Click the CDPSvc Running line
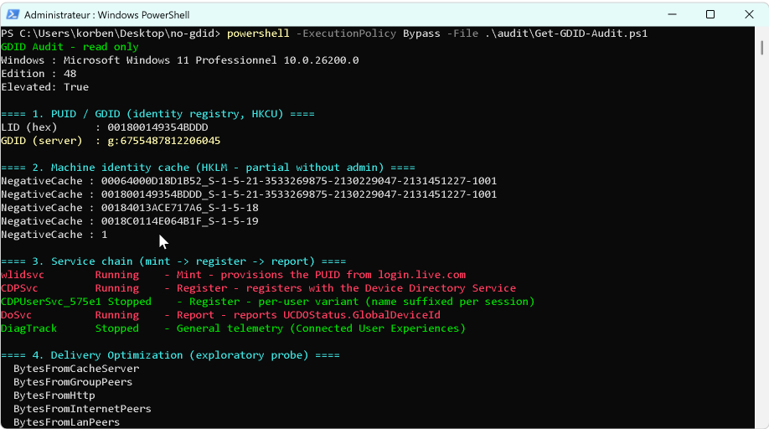The height and width of the screenshot is (429, 769). (259, 288)
